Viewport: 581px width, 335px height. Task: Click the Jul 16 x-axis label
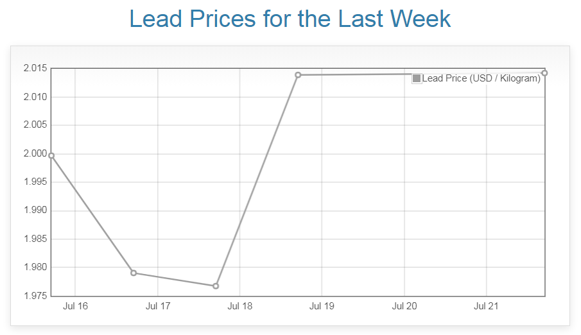coord(75,307)
